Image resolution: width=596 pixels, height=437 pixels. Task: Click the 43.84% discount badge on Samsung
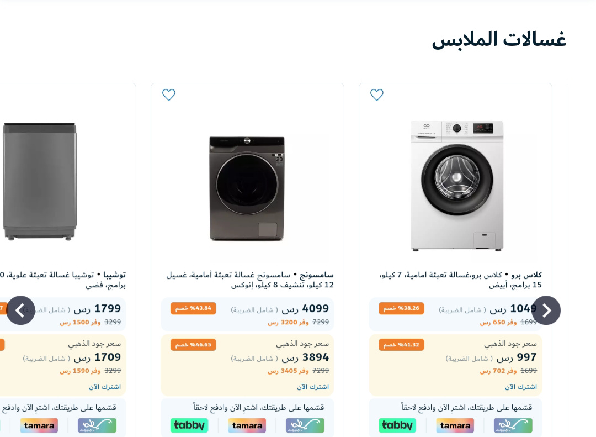tap(193, 308)
